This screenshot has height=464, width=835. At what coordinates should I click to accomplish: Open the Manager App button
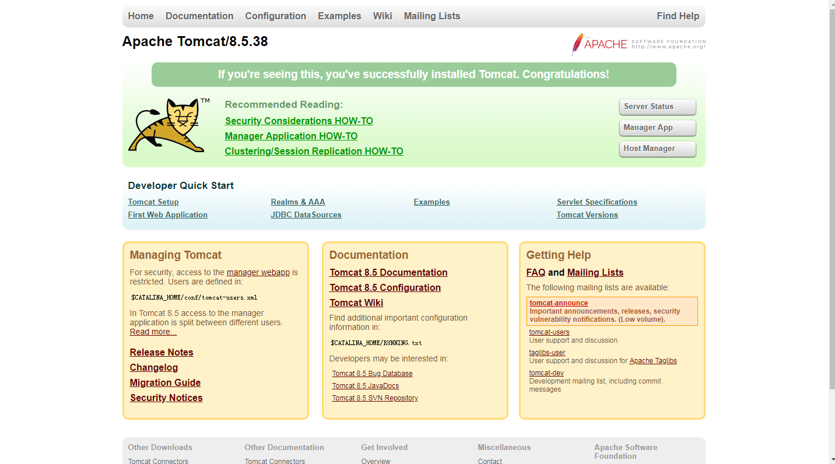pos(657,128)
